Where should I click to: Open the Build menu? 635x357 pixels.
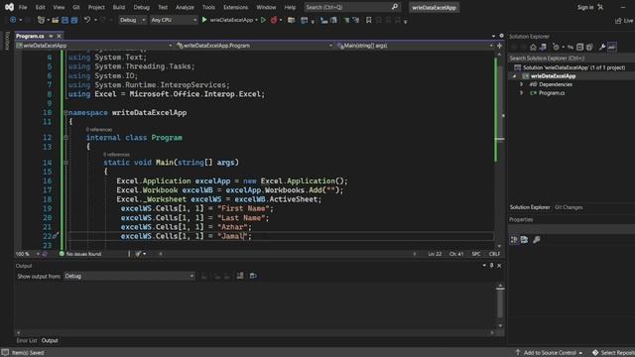[119, 7]
